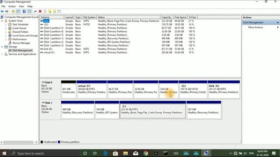280x157 pixels.
Task: Sort by the Volume column header
Action: pyautogui.click(x=52, y=17)
